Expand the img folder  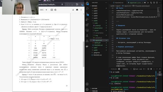(x=99, y=35)
